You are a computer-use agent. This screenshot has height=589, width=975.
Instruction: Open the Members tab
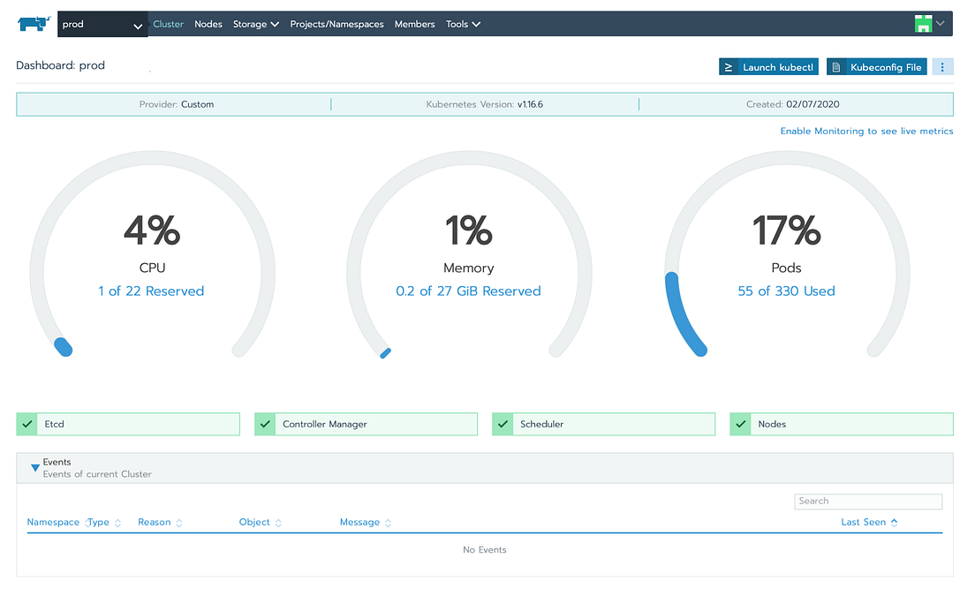point(415,24)
